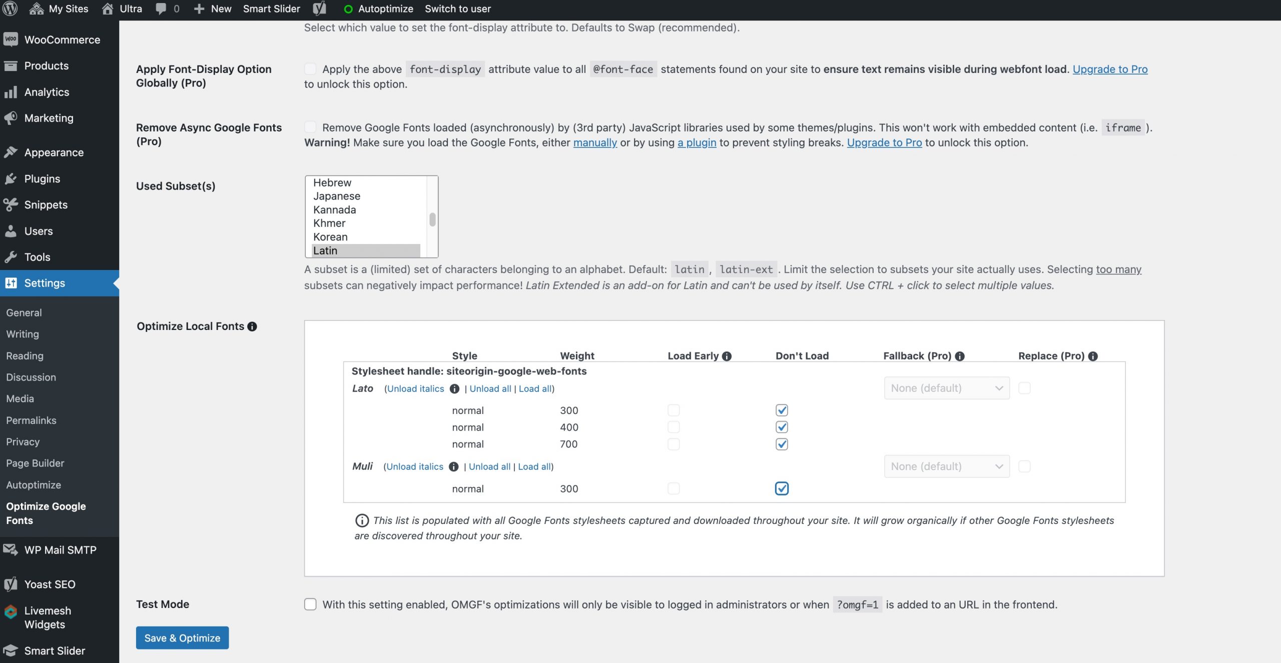Click the info icon after Lato Unload italics
Viewport: 1281px width, 663px height.
[x=454, y=388]
